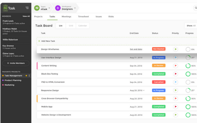Viewport: 197px width, 123px height.
Task: Open the Projects tab
Action: 38,17
